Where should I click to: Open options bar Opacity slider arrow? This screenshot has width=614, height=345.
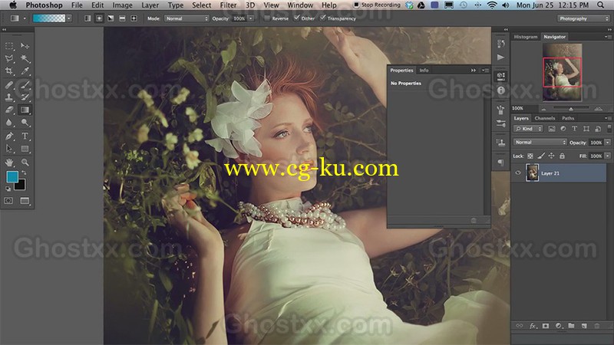[x=251, y=18]
